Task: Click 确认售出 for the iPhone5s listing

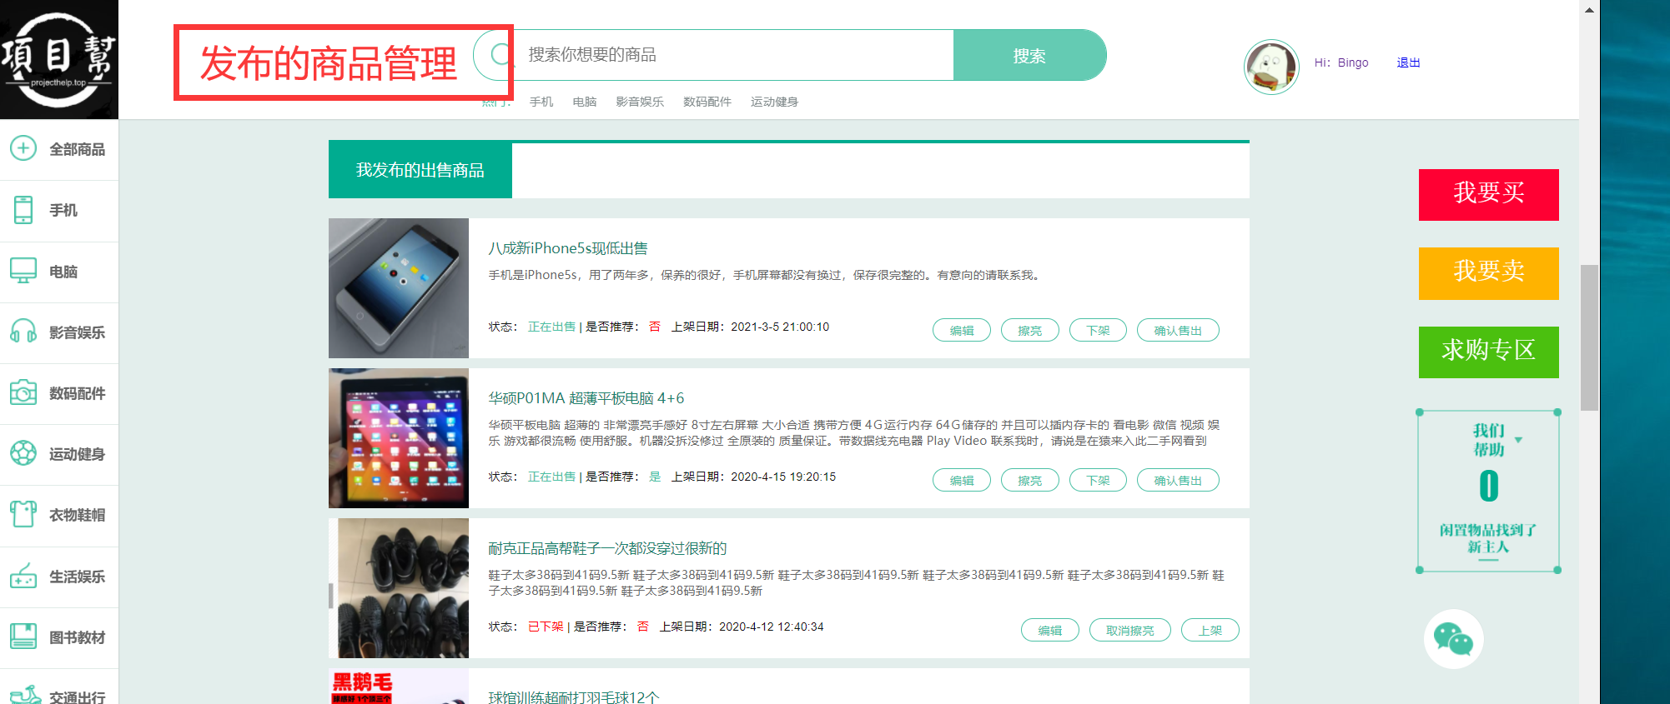Action: click(1178, 330)
